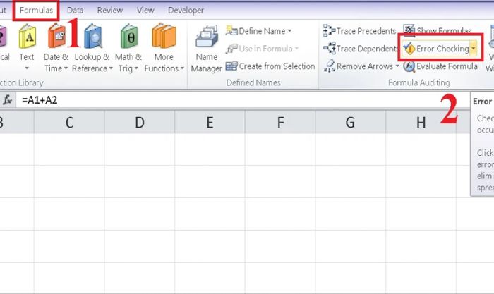Image resolution: width=494 pixels, height=294 pixels.
Task: Open the Lookup & Reference functions icon
Action: tap(93, 37)
